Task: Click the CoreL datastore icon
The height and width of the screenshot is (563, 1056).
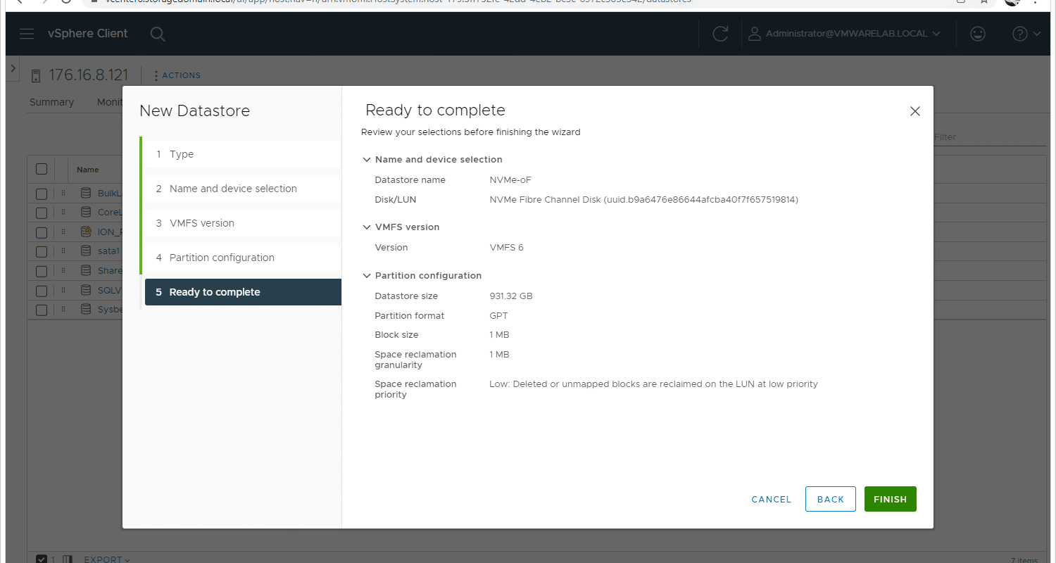Action: click(86, 213)
